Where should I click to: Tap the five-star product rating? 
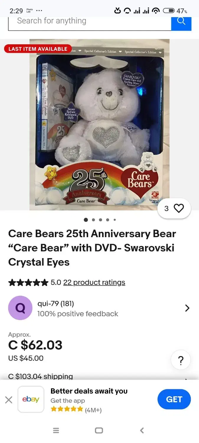click(28, 283)
